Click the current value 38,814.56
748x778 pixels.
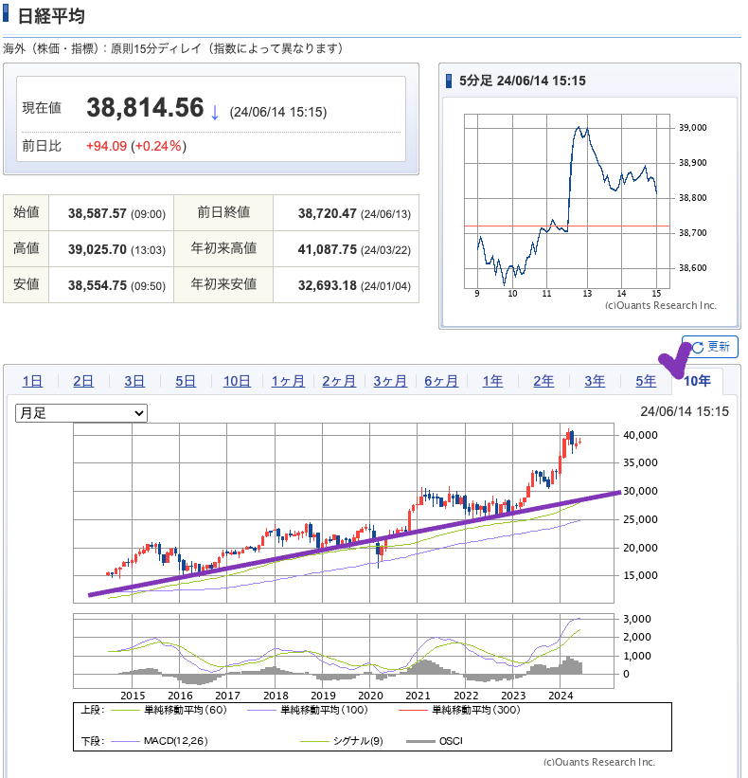pos(145,108)
